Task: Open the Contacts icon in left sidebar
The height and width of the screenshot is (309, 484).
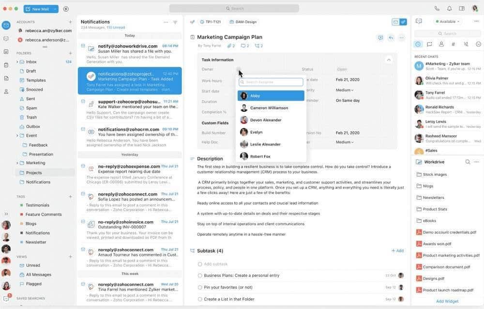Action: 6,91
